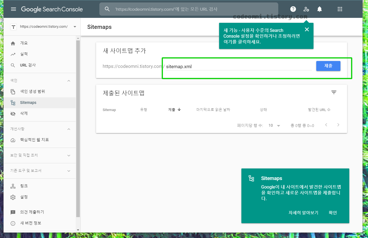This screenshot has height=238, width=368.
Task: Click the search magnifier icon in URL bar
Action: point(107,9)
